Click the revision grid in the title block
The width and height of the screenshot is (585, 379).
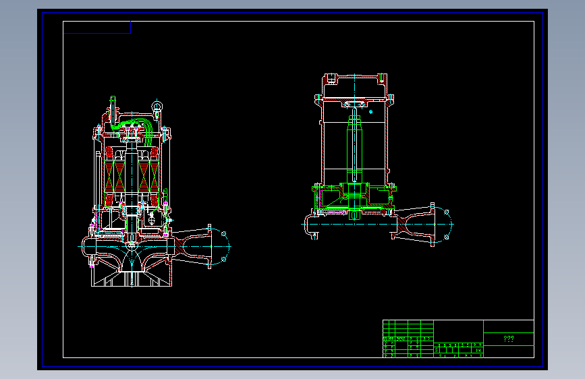(x=408, y=339)
